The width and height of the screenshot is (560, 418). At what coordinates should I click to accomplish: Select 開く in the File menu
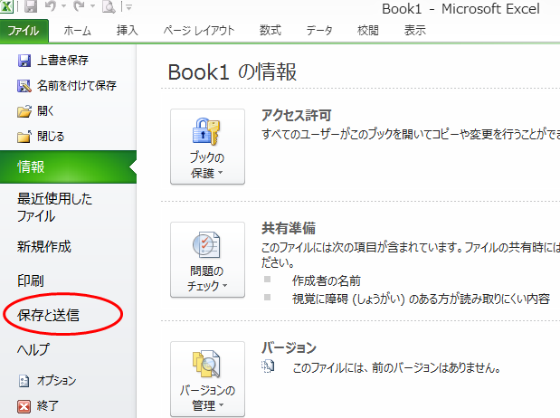click(45, 111)
